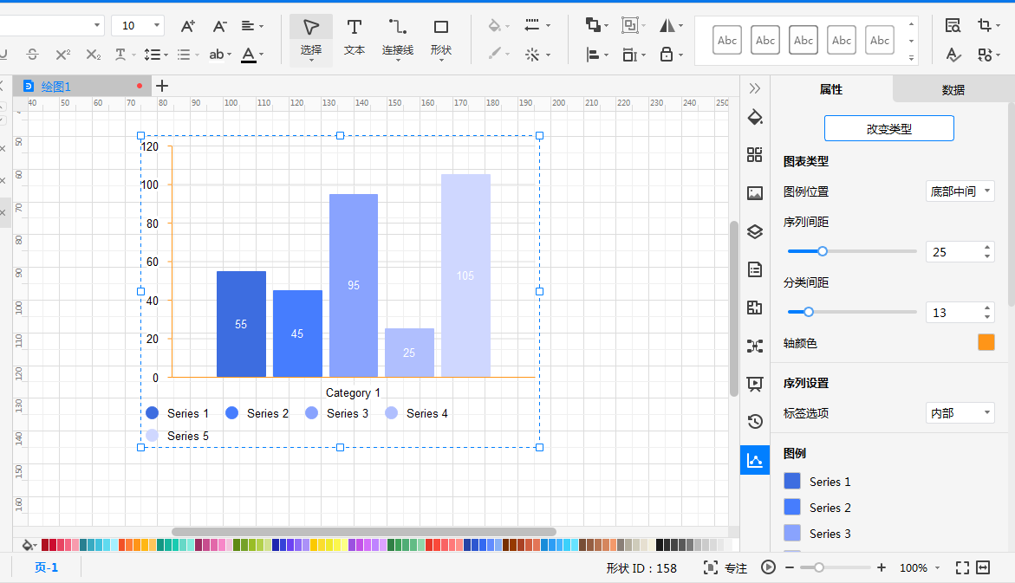Open the find and replace icon
Viewport: 1015px width, 583px height.
click(953, 25)
